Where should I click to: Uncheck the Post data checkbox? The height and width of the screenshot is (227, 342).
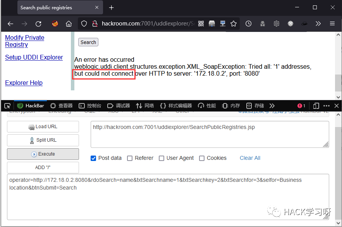pos(93,158)
